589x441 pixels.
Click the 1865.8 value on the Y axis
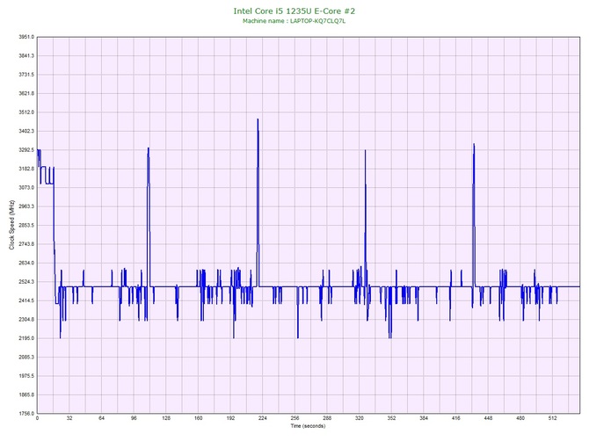(26, 394)
